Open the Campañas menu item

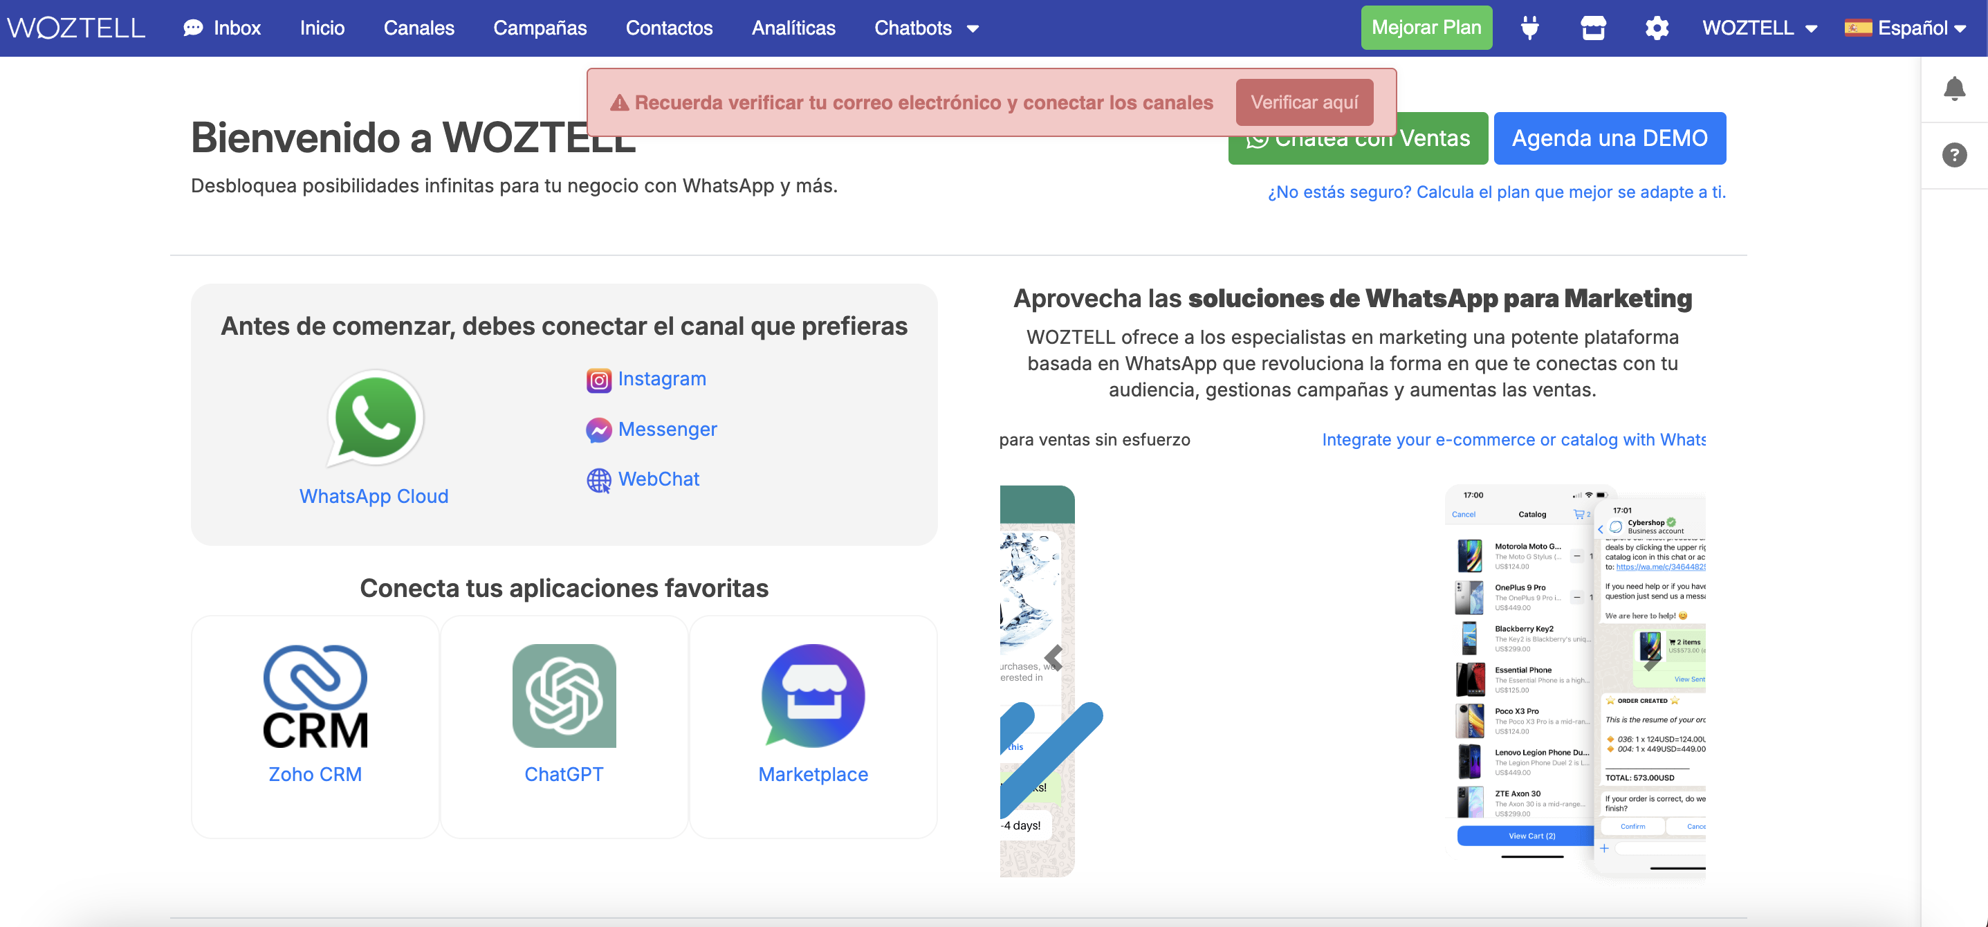(x=540, y=28)
